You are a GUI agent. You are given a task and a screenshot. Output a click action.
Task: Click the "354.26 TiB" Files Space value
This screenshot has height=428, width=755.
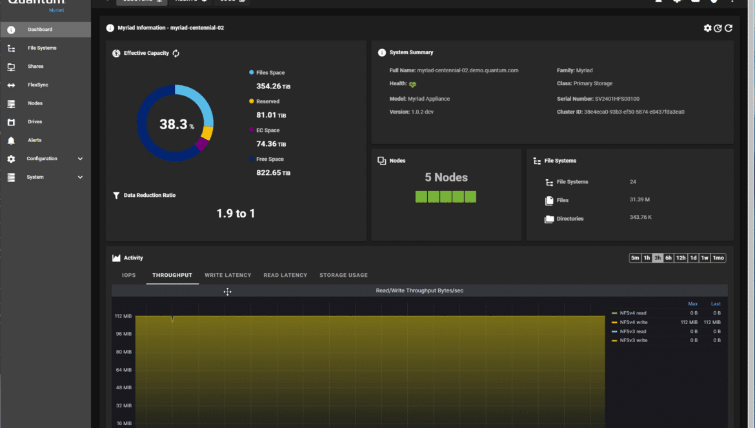pos(274,86)
